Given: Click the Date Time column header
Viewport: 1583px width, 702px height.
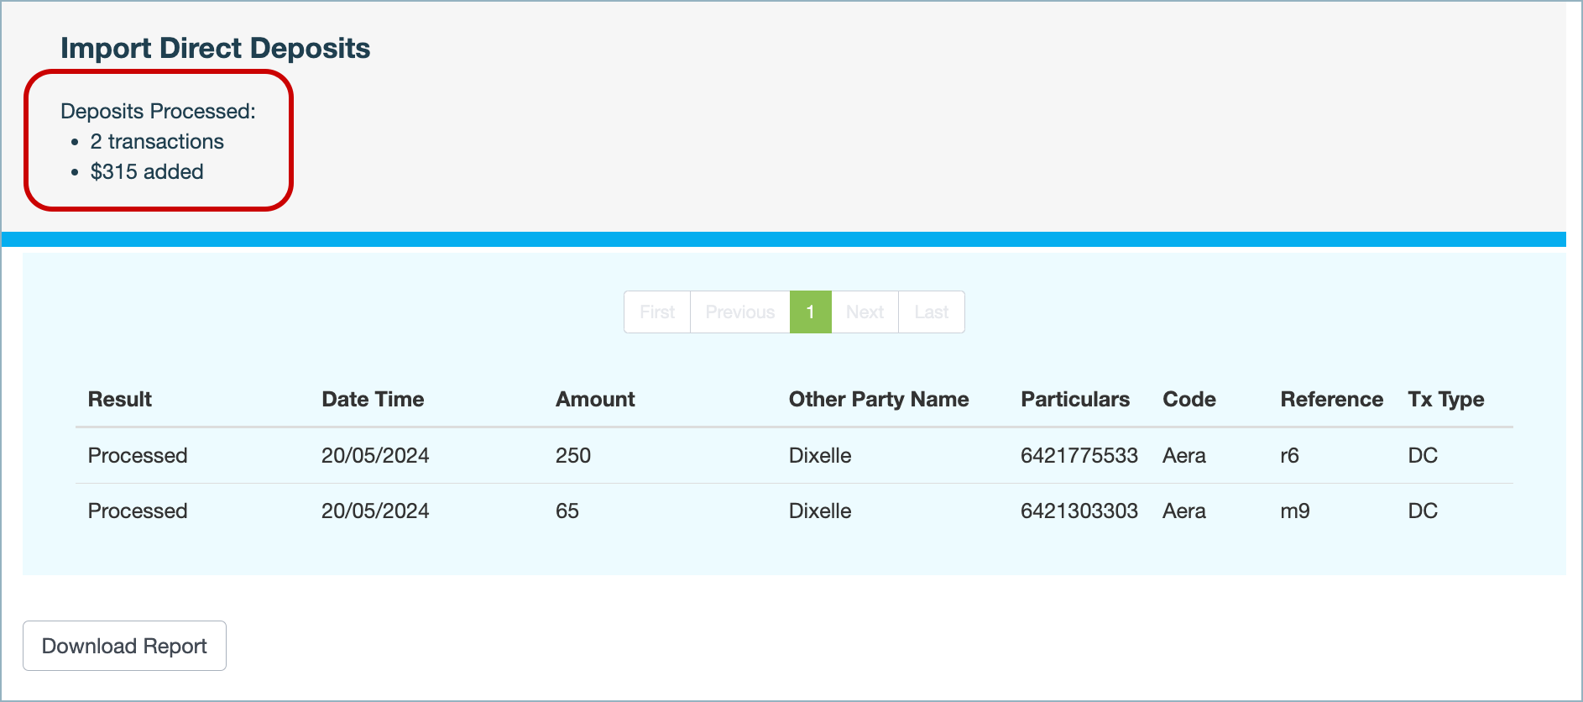Looking at the screenshot, I should click(x=373, y=400).
